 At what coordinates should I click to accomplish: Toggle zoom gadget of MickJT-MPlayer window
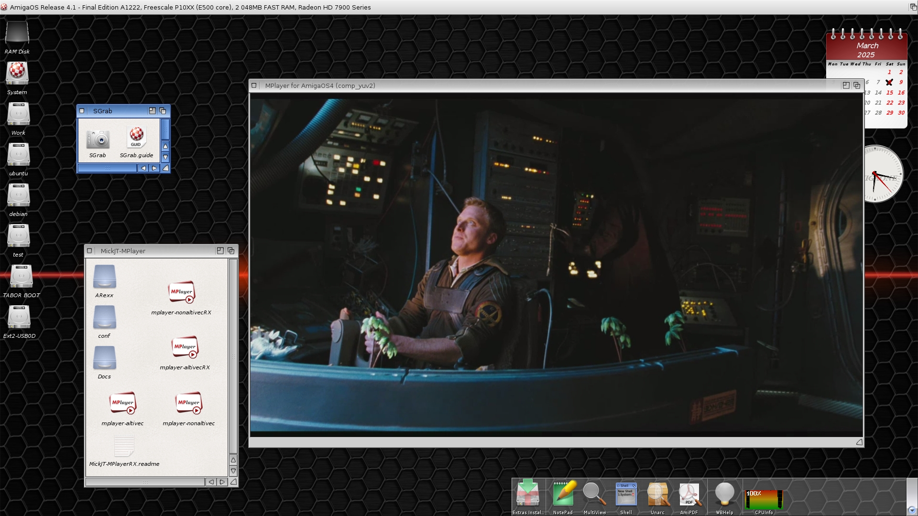coord(220,251)
